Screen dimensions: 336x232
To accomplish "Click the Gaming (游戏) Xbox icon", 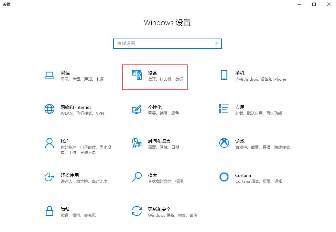I will tap(224, 143).
